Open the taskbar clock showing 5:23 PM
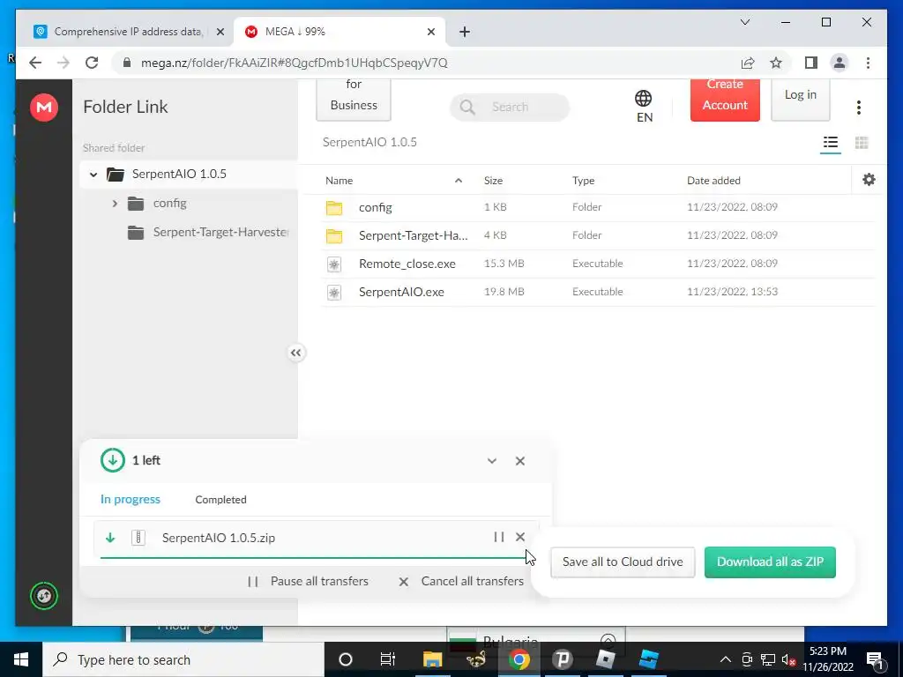Image resolution: width=903 pixels, height=677 pixels. pyautogui.click(x=827, y=659)
